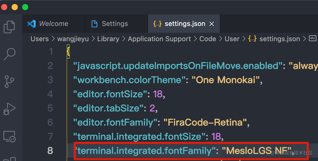Open the User breadcrumb dropdown
The height and width of the screenshot is (161, 318).
pyautogui.click(x=232, y=39)
